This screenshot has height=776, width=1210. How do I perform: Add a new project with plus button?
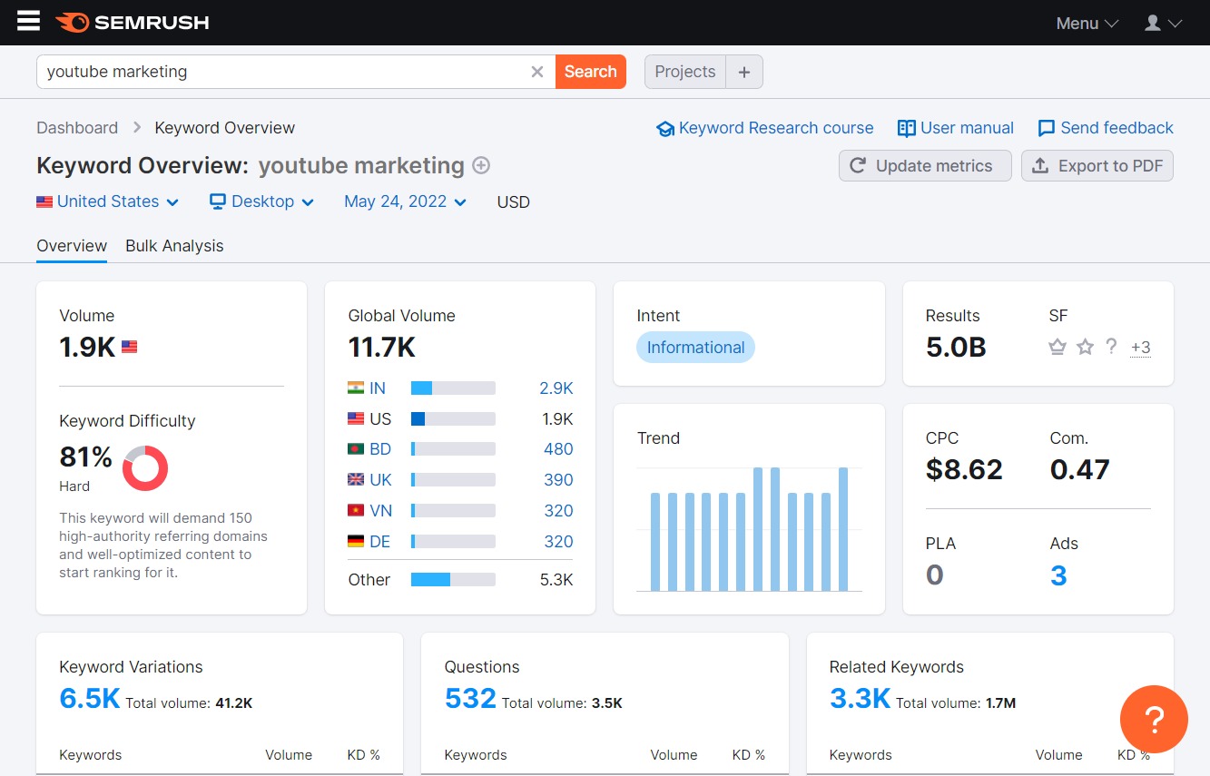(x=744, y=72)
